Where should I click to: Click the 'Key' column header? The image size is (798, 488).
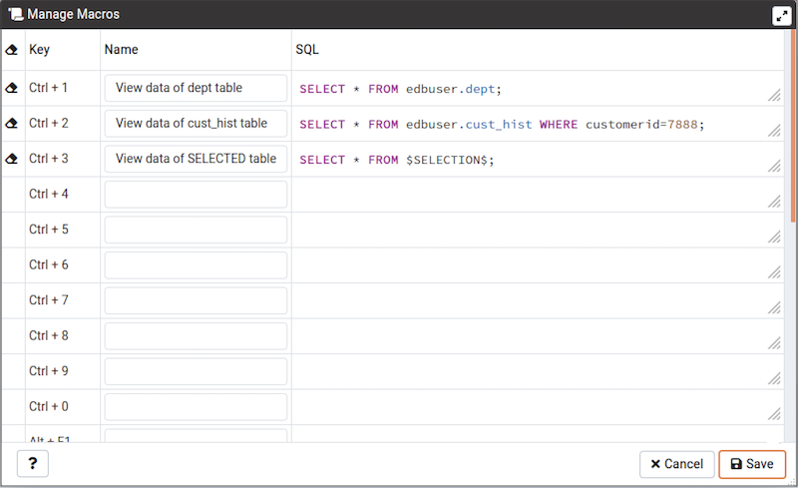coord(39,50)
